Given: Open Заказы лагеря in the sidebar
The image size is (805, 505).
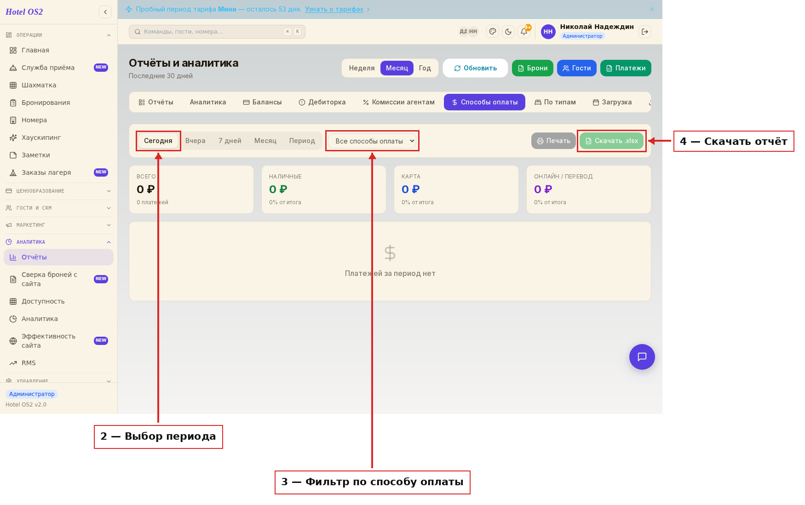Looking at the screenshot, I should tap(58, 172).
